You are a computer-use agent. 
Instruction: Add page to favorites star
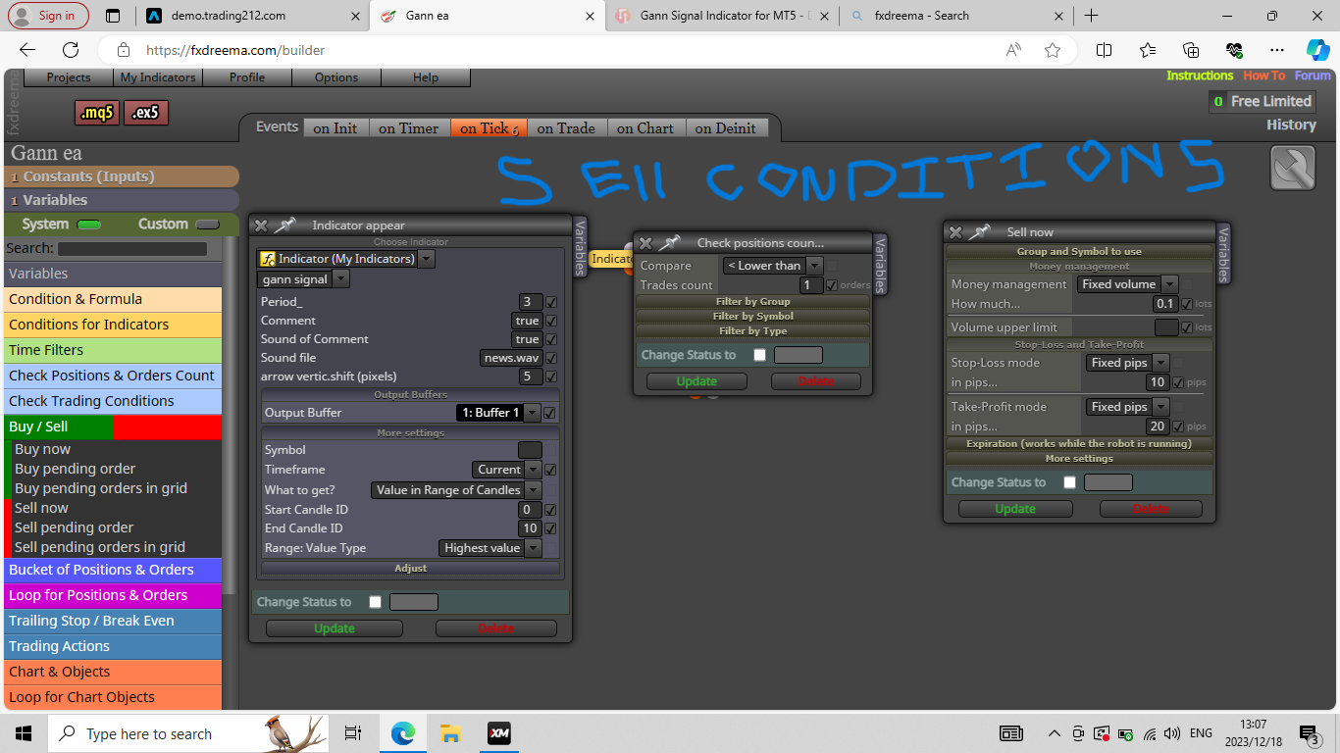click(x=1053, y=50)
